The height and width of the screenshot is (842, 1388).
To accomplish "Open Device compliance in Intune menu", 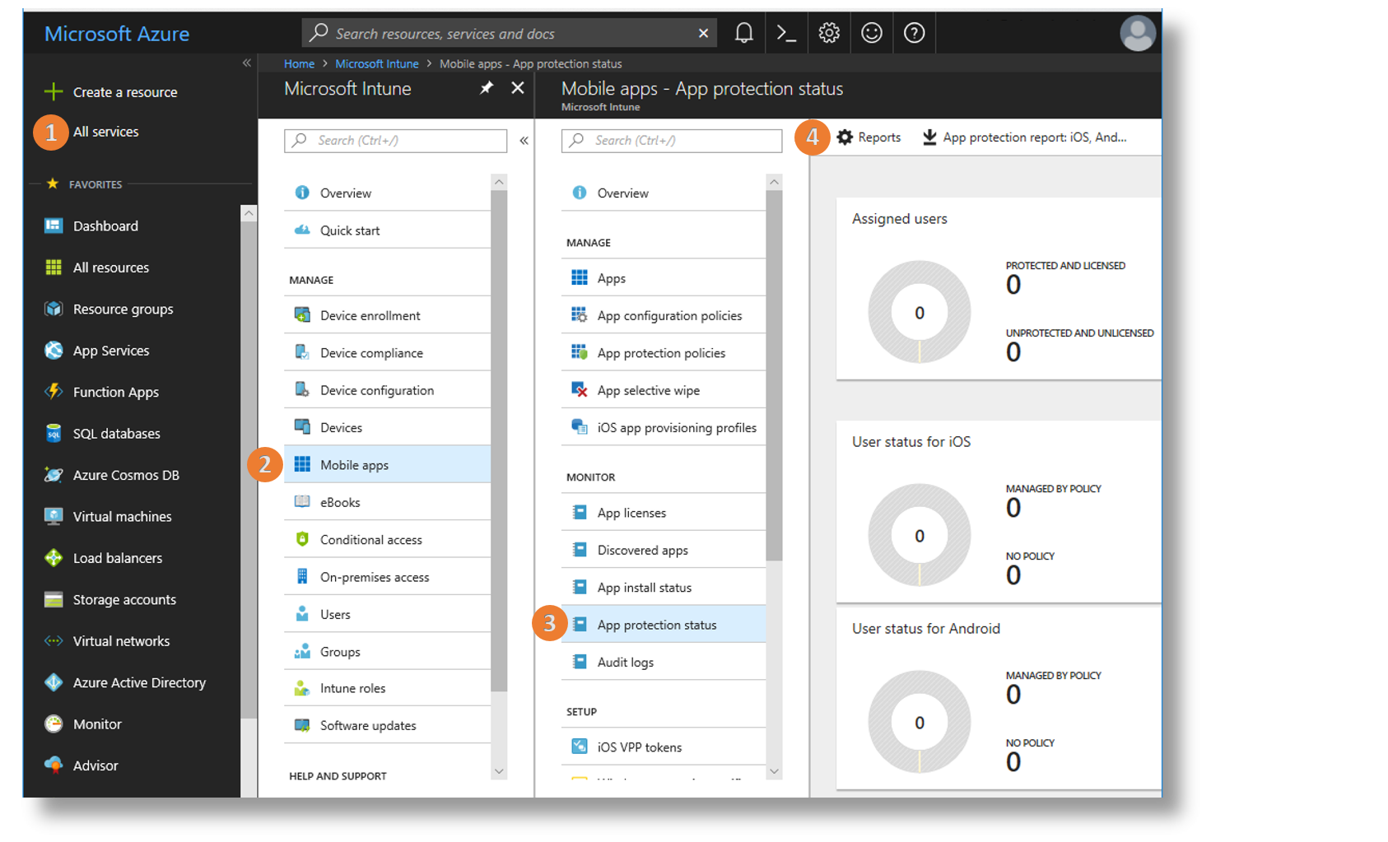I will [x=371, y=353].
